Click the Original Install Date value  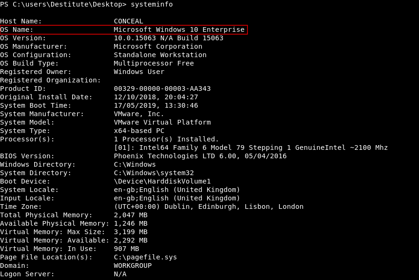click(156, 97)
